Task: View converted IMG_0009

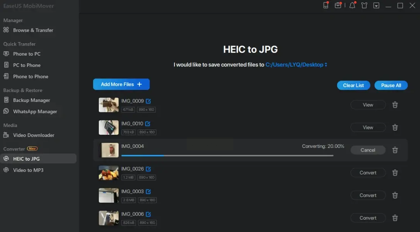Action: coord(368,105)
